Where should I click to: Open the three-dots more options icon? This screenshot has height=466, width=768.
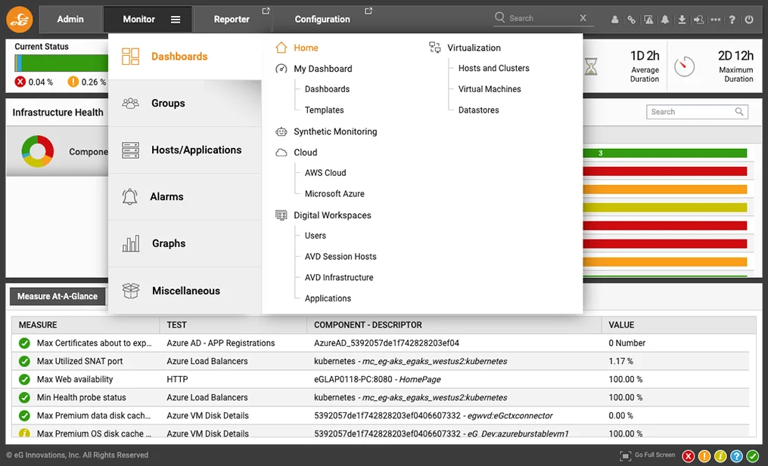[716, 20]
